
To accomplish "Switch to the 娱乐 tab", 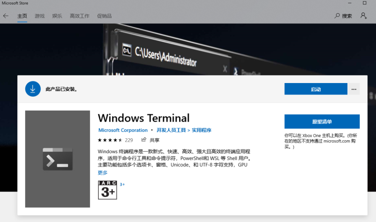I will (57, 16).
